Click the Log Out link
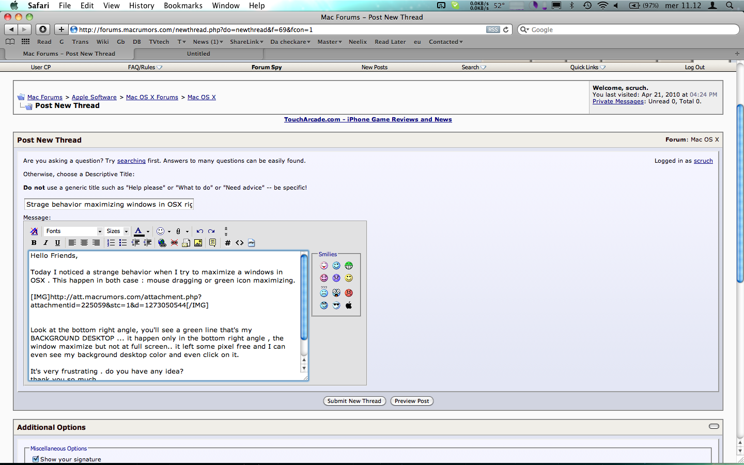Screen dimensions: 744x465 (x=695, y=67)
